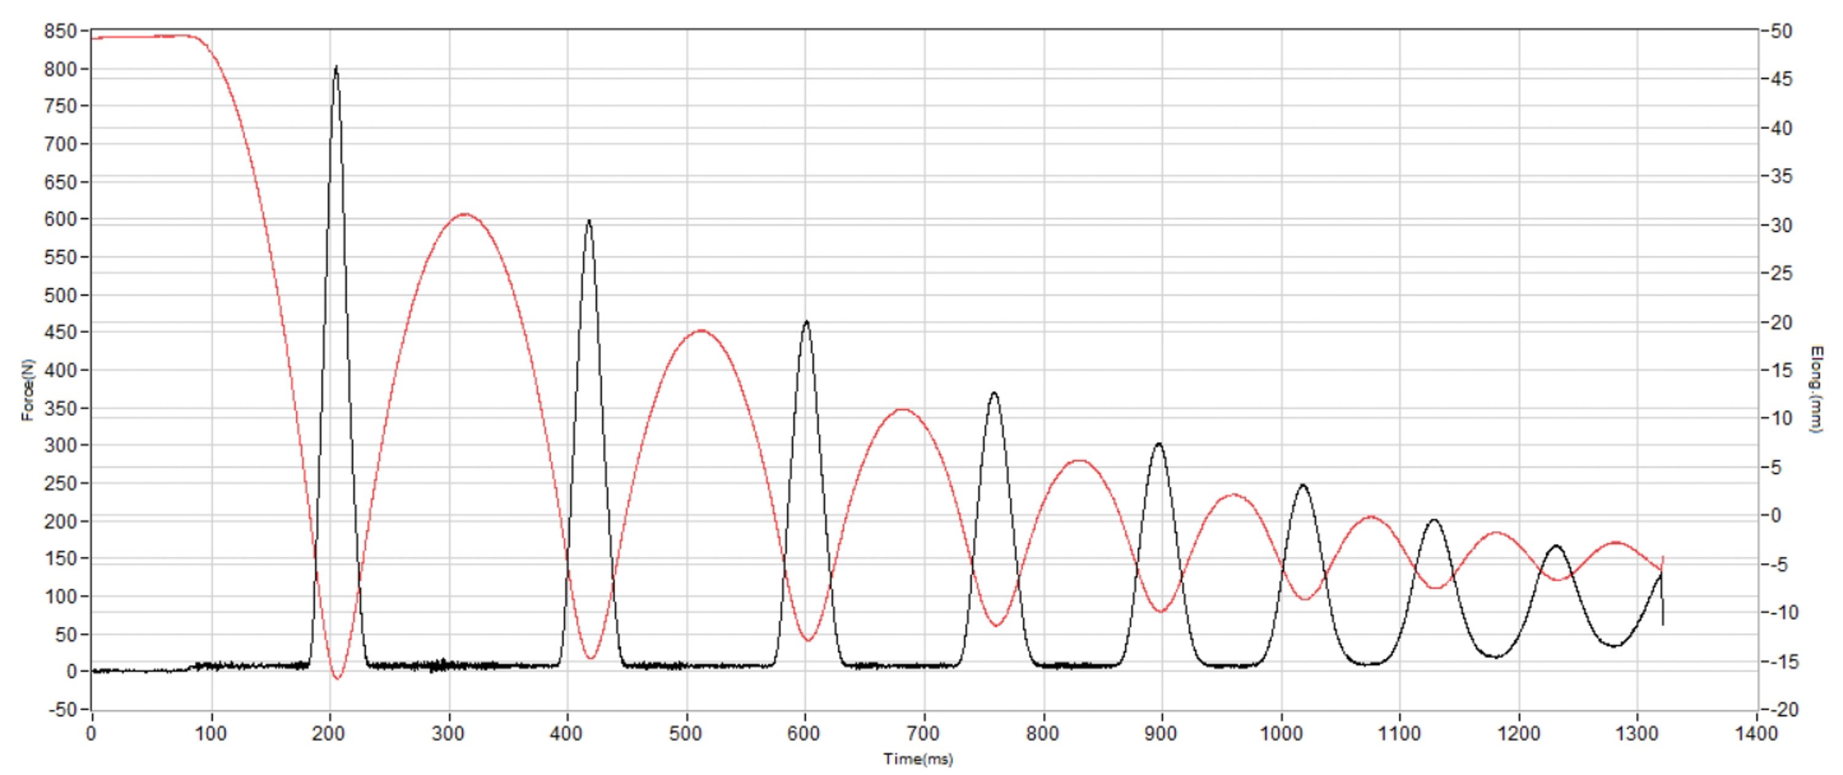Click the black force peak near 900 ms

point(1159,444)
